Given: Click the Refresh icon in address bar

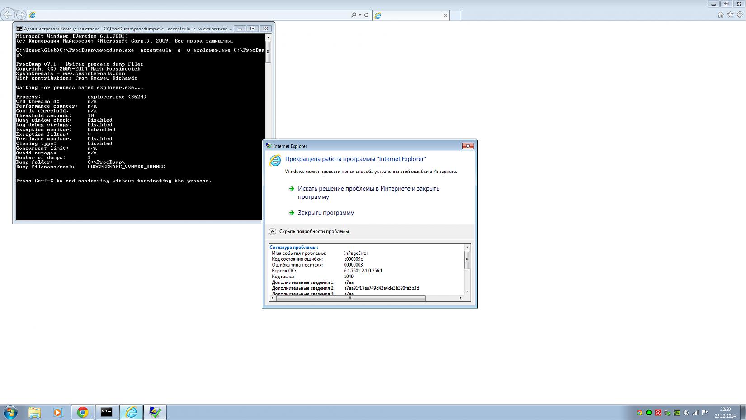Looking at the screenshot, I should (366, 15).
